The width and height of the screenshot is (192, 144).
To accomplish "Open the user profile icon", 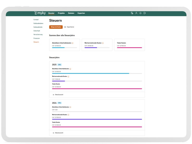I will click(136, 13).
